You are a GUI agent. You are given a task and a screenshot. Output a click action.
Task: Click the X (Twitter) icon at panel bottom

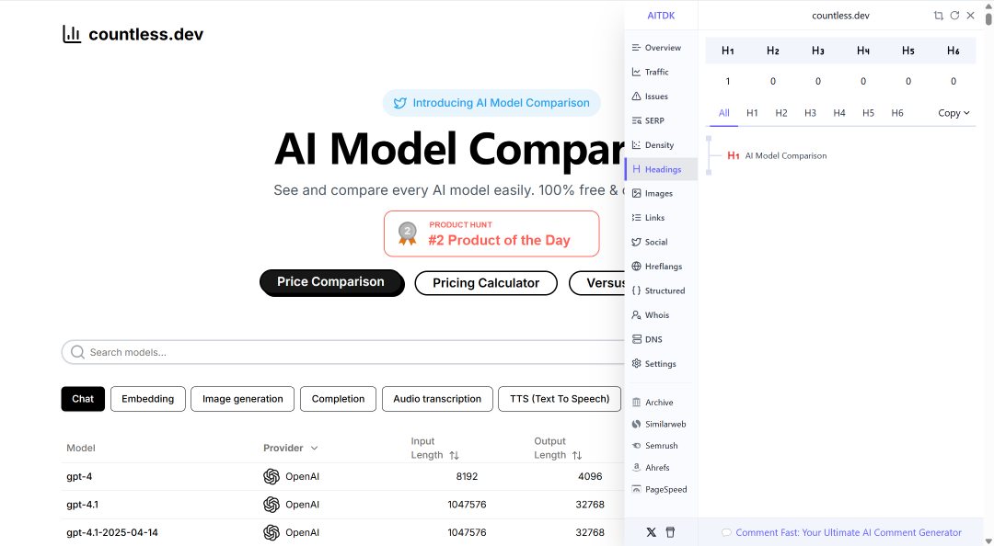click(651, 533)
